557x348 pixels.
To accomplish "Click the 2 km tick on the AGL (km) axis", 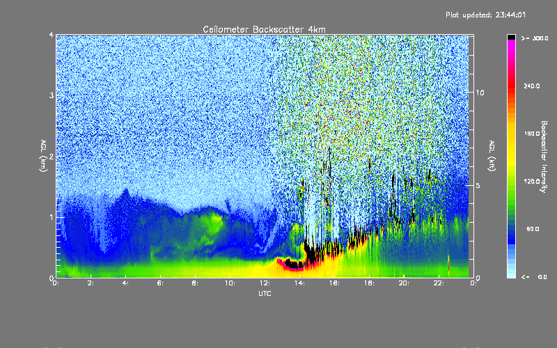I will pyautogui.click(x=52, y=157).
